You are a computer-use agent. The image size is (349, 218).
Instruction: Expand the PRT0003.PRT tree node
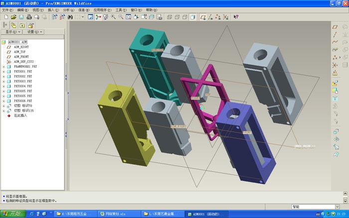point(3,81)
